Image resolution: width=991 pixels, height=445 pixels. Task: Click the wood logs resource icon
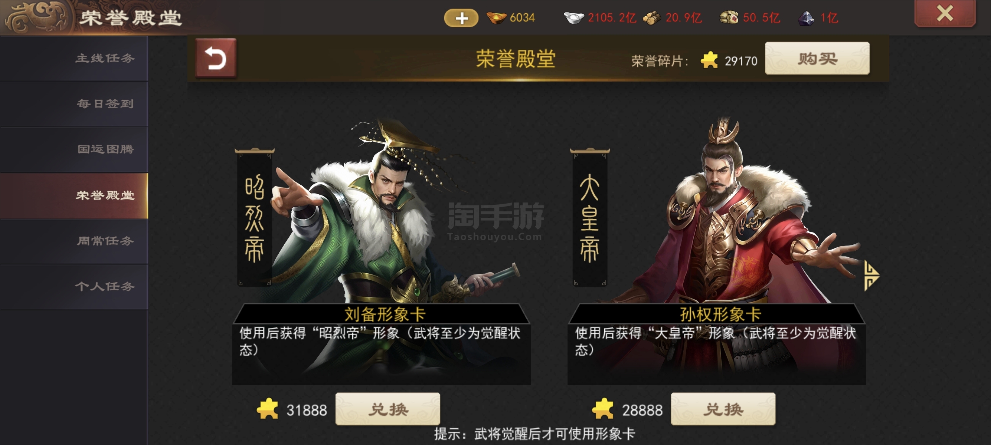point(651,18)
